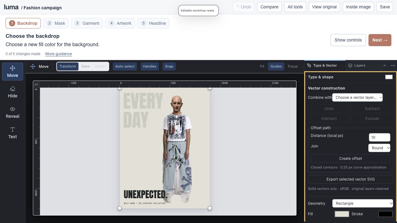Open the Join type dropdown

379,148
